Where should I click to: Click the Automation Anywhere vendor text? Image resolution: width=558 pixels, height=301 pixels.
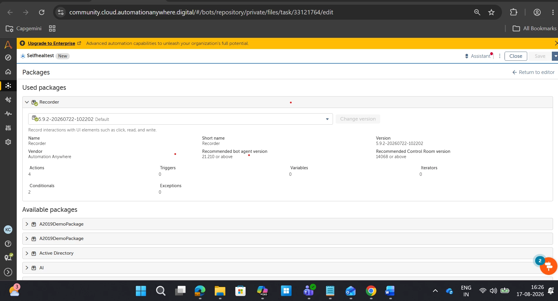pyautogui.click(x=50, y=157)
